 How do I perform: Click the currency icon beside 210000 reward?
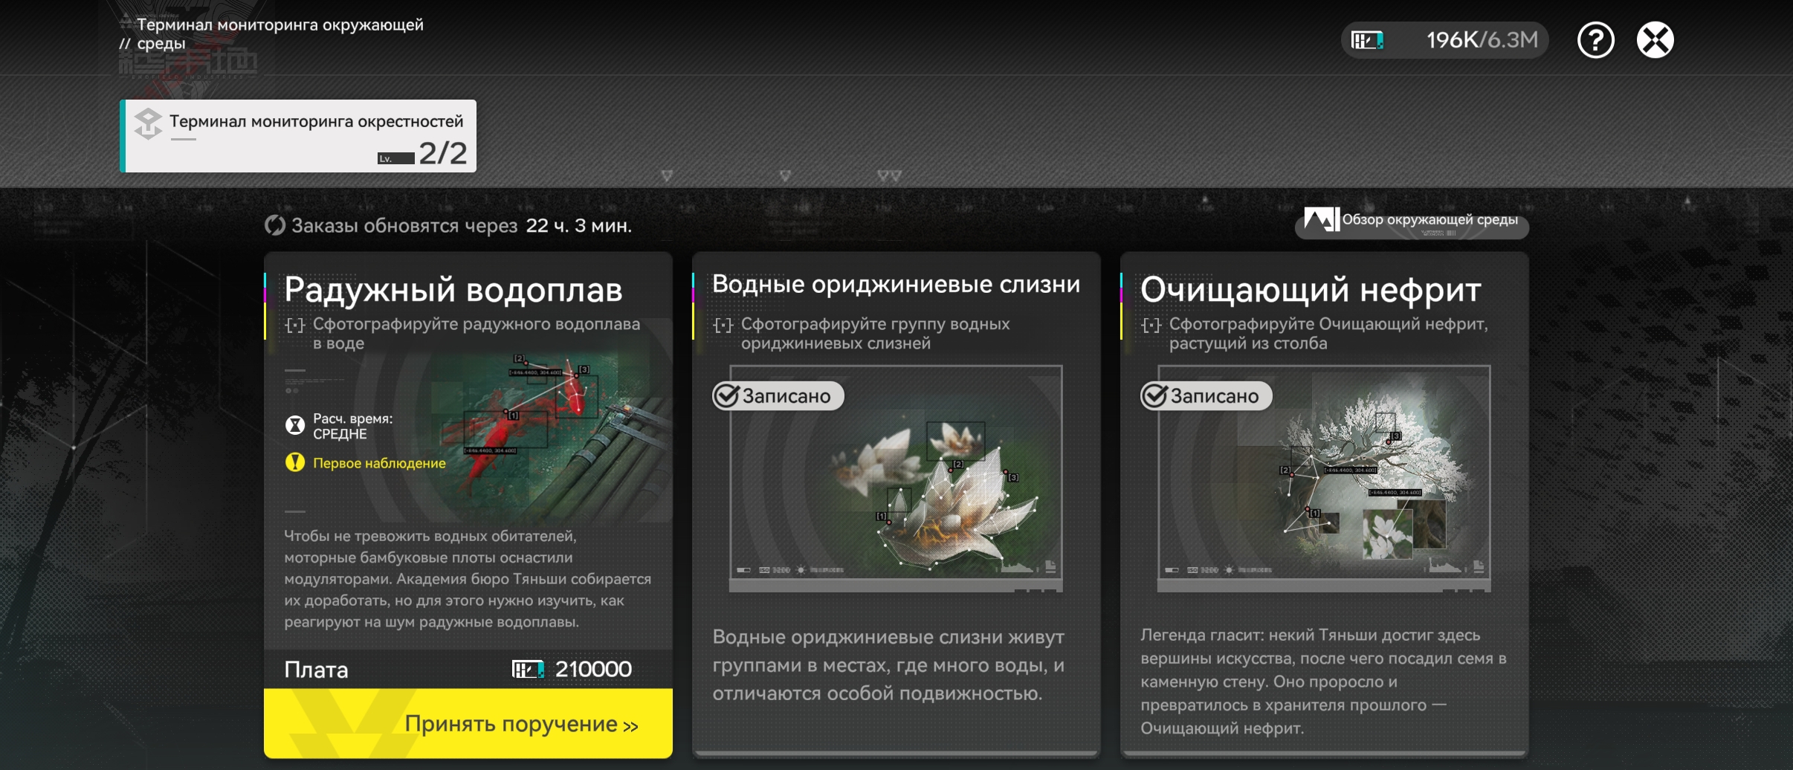(528, 670)
